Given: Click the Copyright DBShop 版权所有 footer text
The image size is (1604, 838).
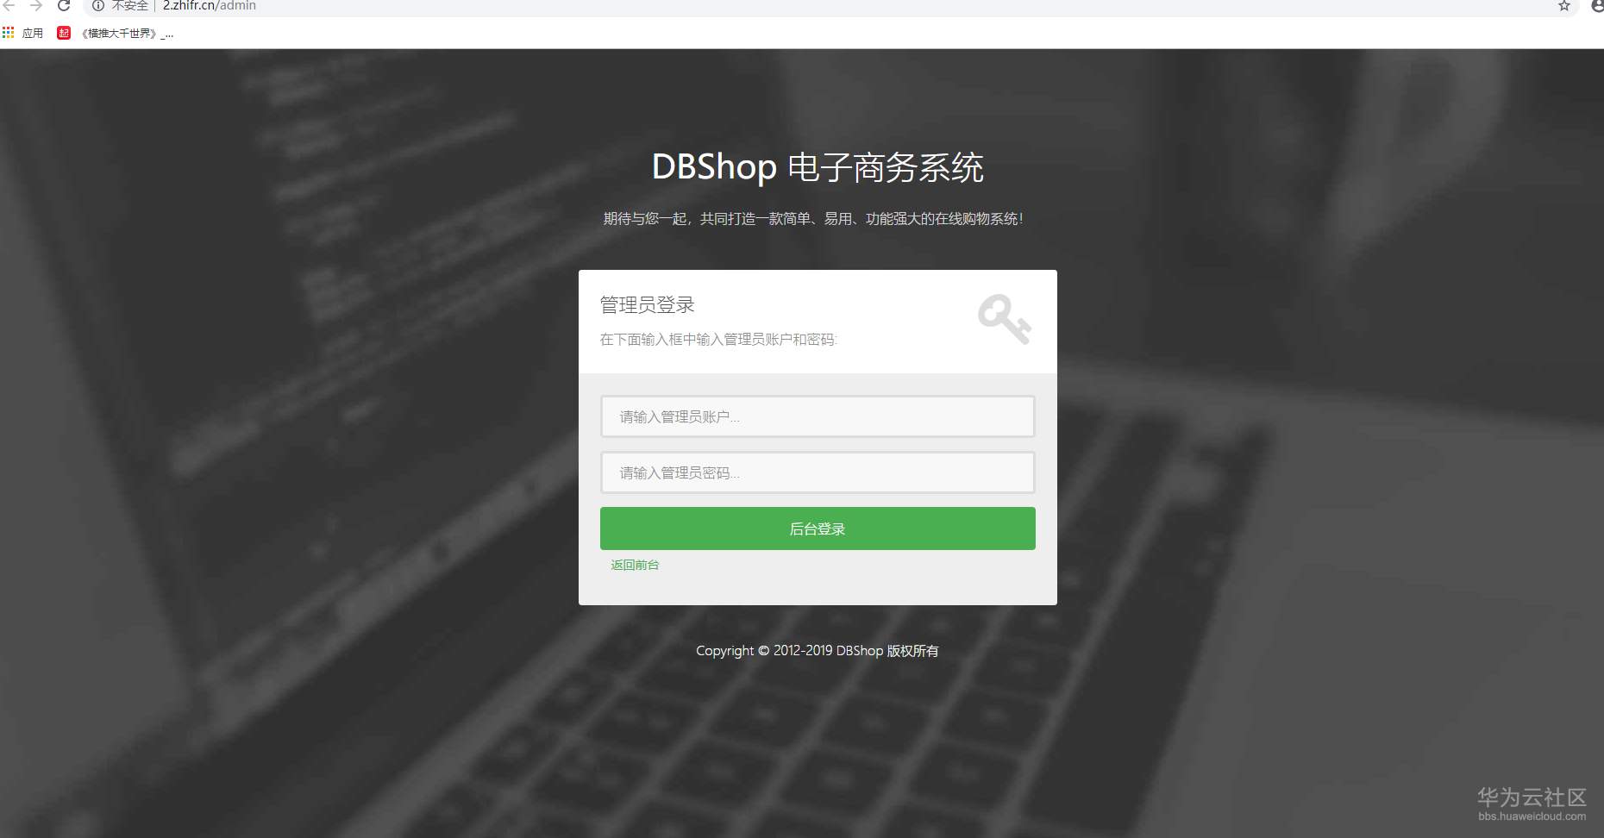Looking at the screenshot, I should (818, 651).
